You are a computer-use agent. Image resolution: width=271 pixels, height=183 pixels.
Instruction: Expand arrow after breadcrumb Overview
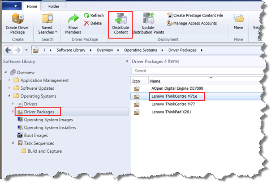coord(118,50)
